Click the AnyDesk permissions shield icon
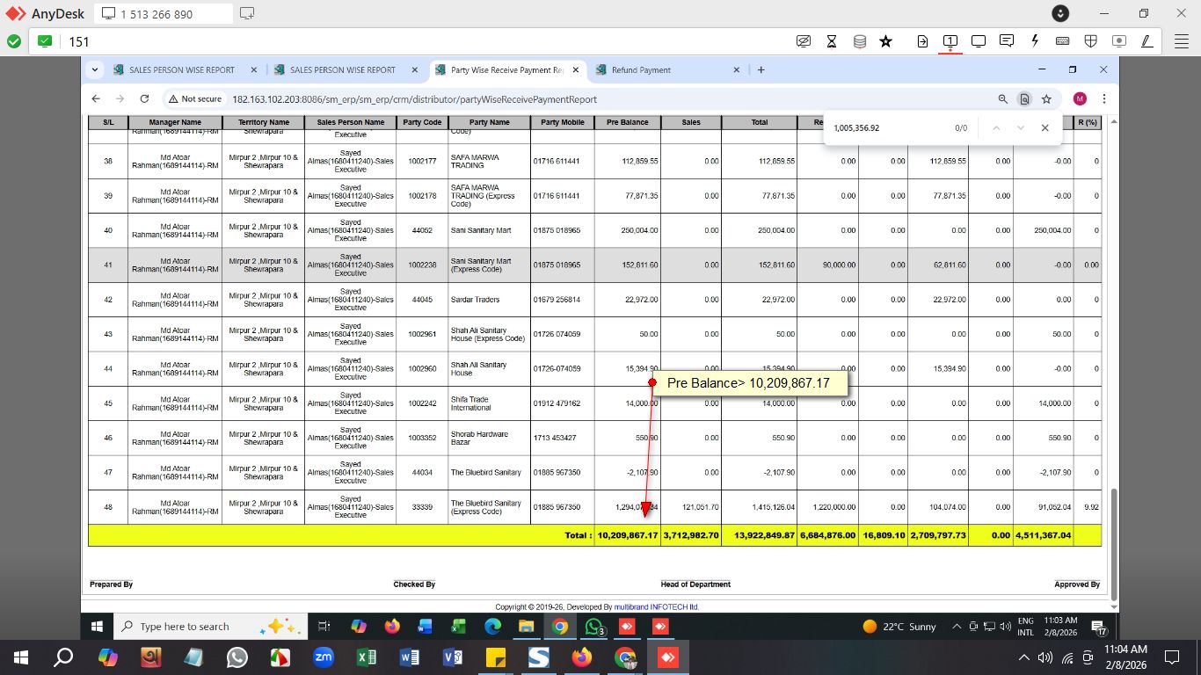Viewport: 1201px width, 675px height. click(1090, 41)
